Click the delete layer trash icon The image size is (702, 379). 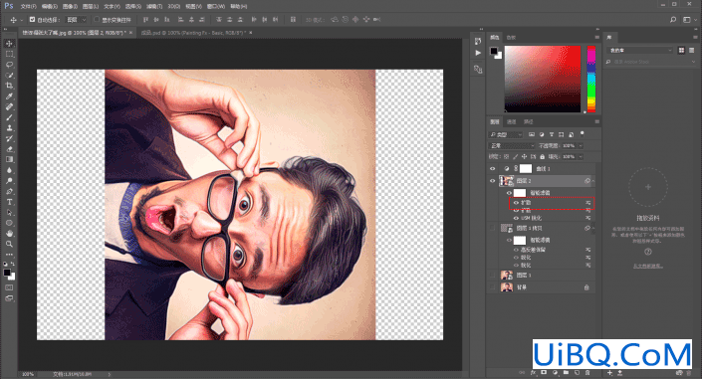coord(587,372)
